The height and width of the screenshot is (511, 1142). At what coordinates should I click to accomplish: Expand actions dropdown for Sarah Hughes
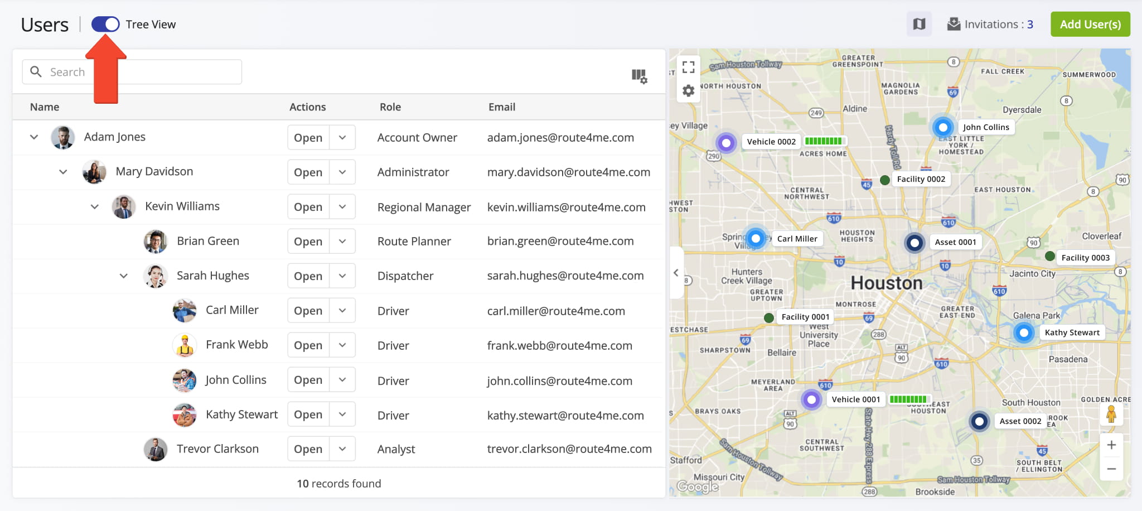342,276
